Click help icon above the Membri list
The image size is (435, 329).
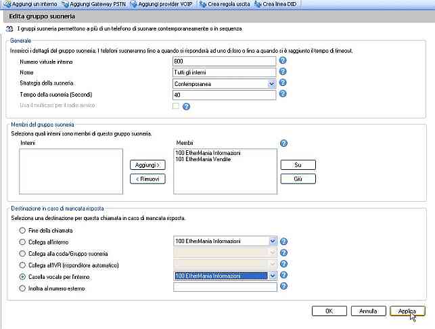coord(283,144)
